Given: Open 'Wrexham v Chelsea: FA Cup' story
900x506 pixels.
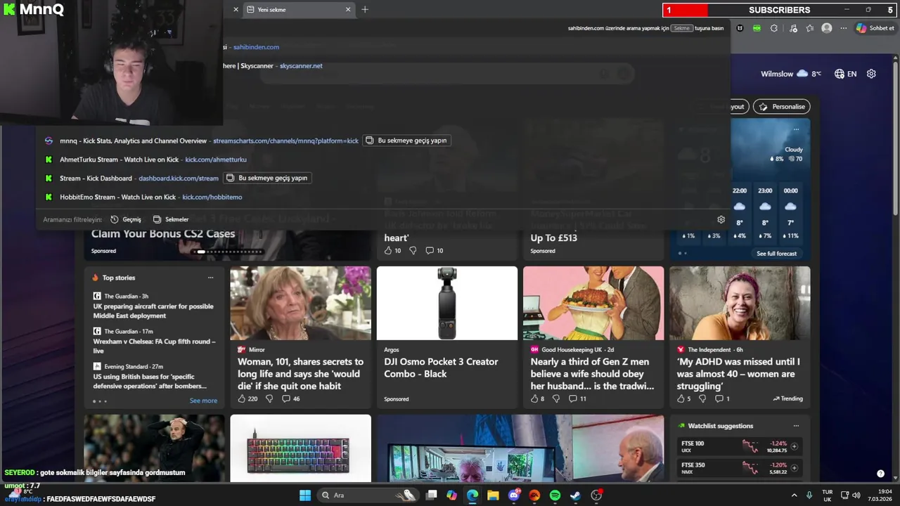Looking at the screenshot, I should (154, 346).
